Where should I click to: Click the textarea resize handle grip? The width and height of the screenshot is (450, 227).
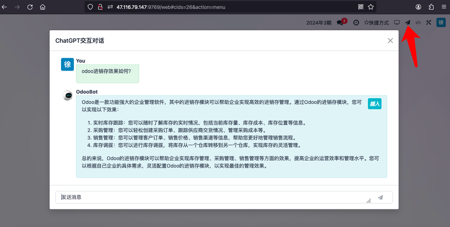point(369,201)
